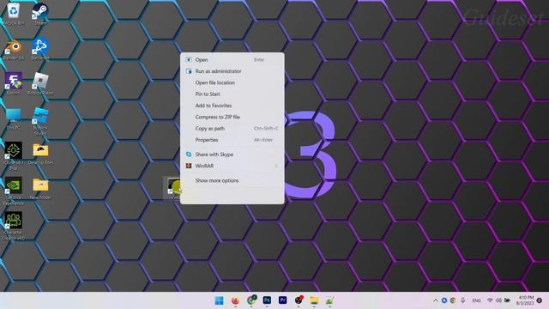Choose Add to Favorites

point(232,106)
